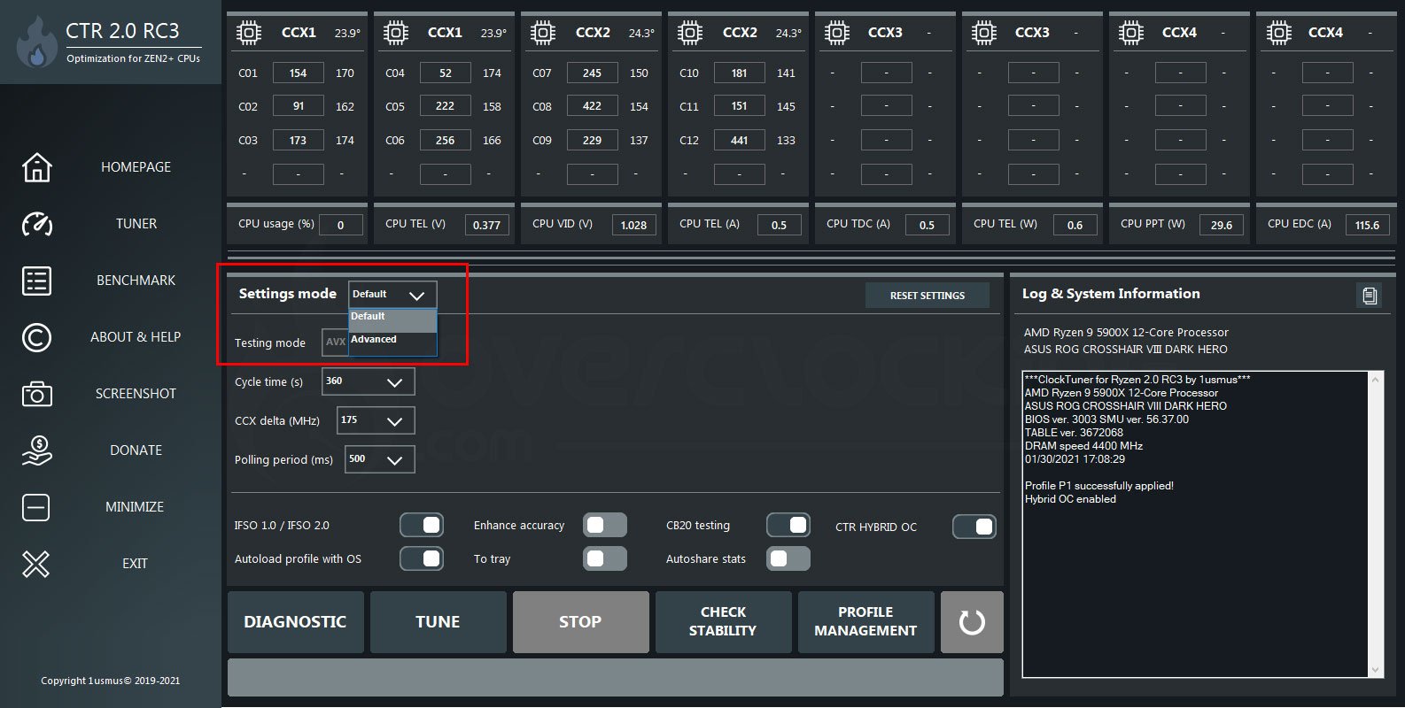This screenshot has height=708, width=1405.
Task: Toggle IFSO 1.0 / IFSO 2.0 switch
Action: coord(422,525)
